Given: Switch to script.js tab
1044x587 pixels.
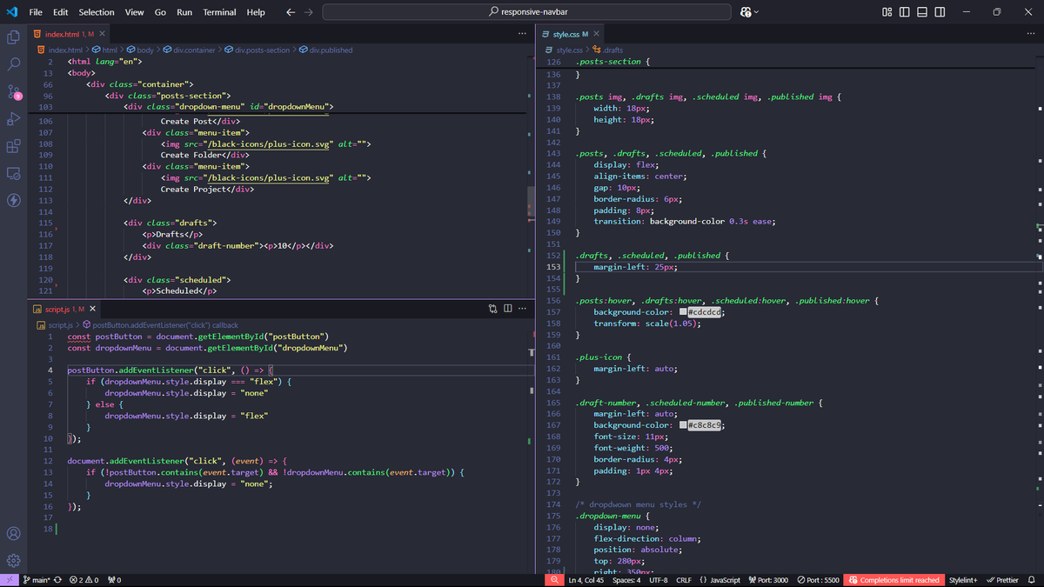Looking at the screenshot, I should [64, 309].
